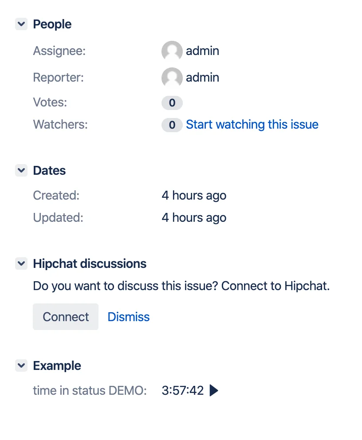Start watching this issue
This screenshot has height=440, width=362.
(x=252, y=124)
